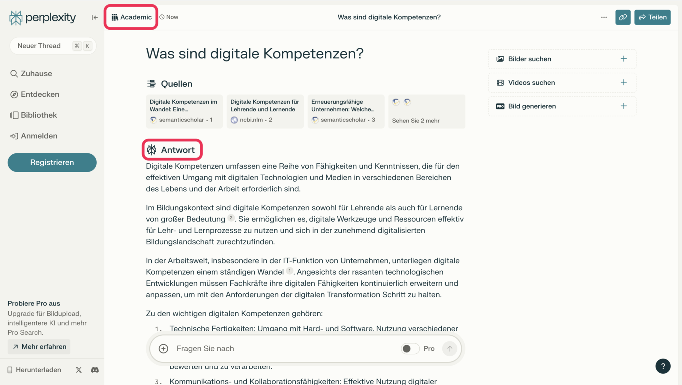Click the PRO badge next to Bild generieren
The height and width of the screenshot is (385, 682).
click(500, 106)
